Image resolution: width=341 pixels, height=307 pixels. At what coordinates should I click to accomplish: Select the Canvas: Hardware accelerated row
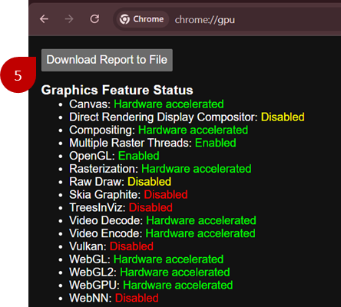coord(147,104)
